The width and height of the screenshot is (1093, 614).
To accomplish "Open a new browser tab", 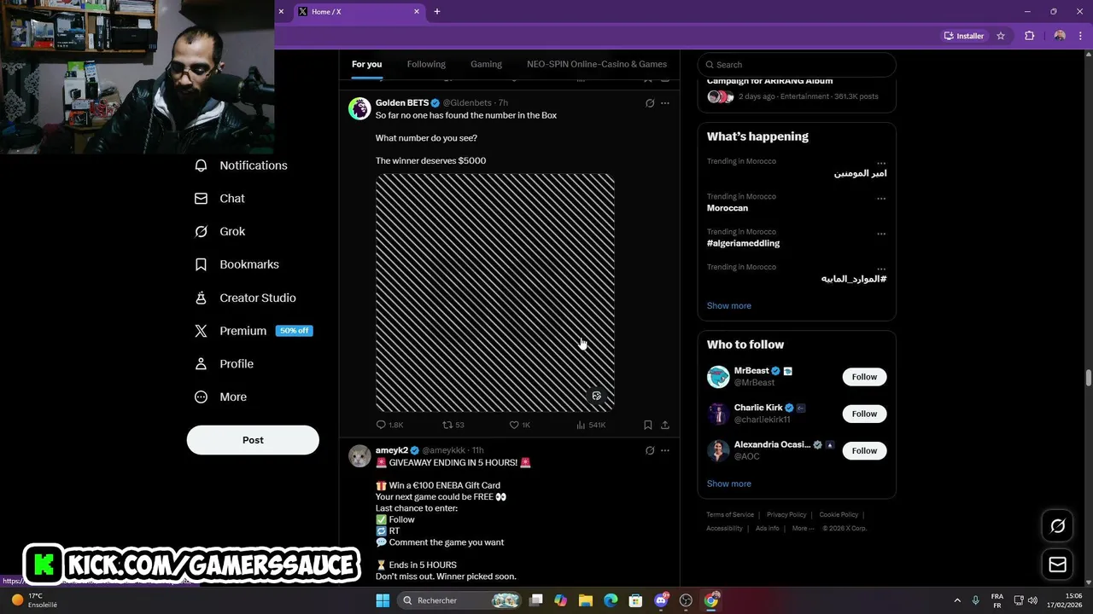I will click(x=437, y=12).
